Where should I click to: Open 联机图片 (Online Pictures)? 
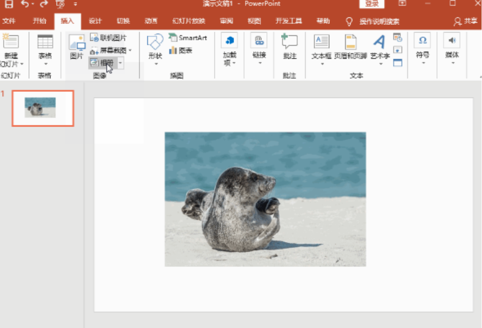110,38
